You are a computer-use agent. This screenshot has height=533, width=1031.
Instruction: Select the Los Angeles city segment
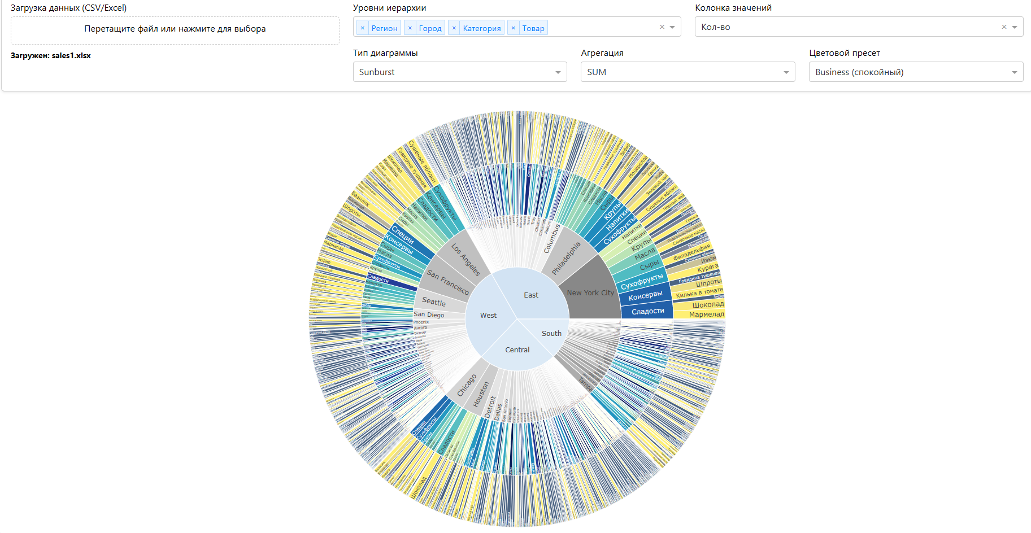(x=466, y=260)
